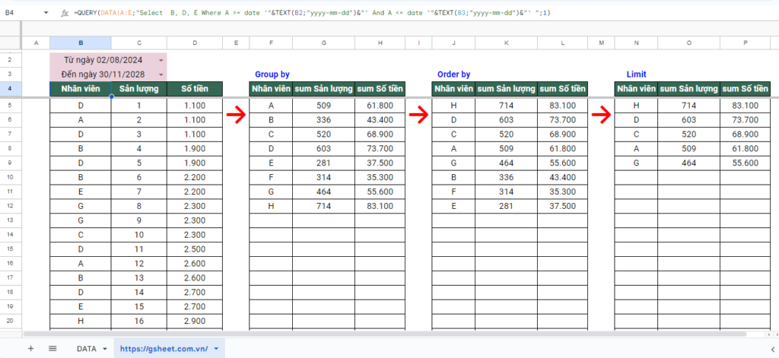Image resolution: width=779 pixels, height=358 pixels.
Task: Click the Sản lượng cell with value 16
Action: coord(138,322)
